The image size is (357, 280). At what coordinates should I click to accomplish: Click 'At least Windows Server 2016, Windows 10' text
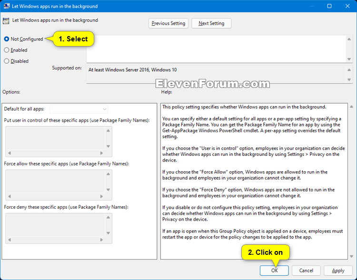(x=132, y=70)
